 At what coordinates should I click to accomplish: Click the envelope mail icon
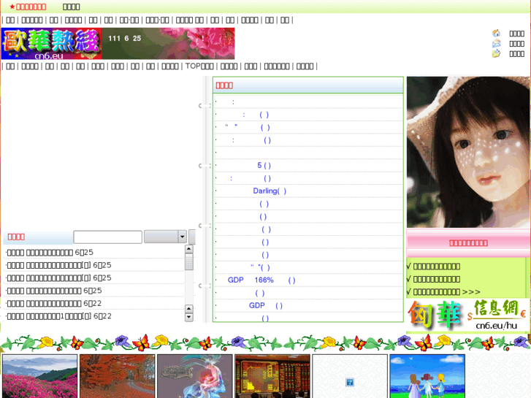(497, 43)
